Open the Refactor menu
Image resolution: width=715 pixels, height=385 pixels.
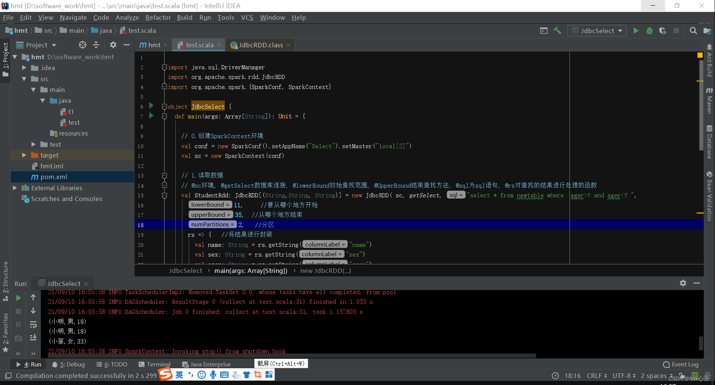click(x=158, y=17)
